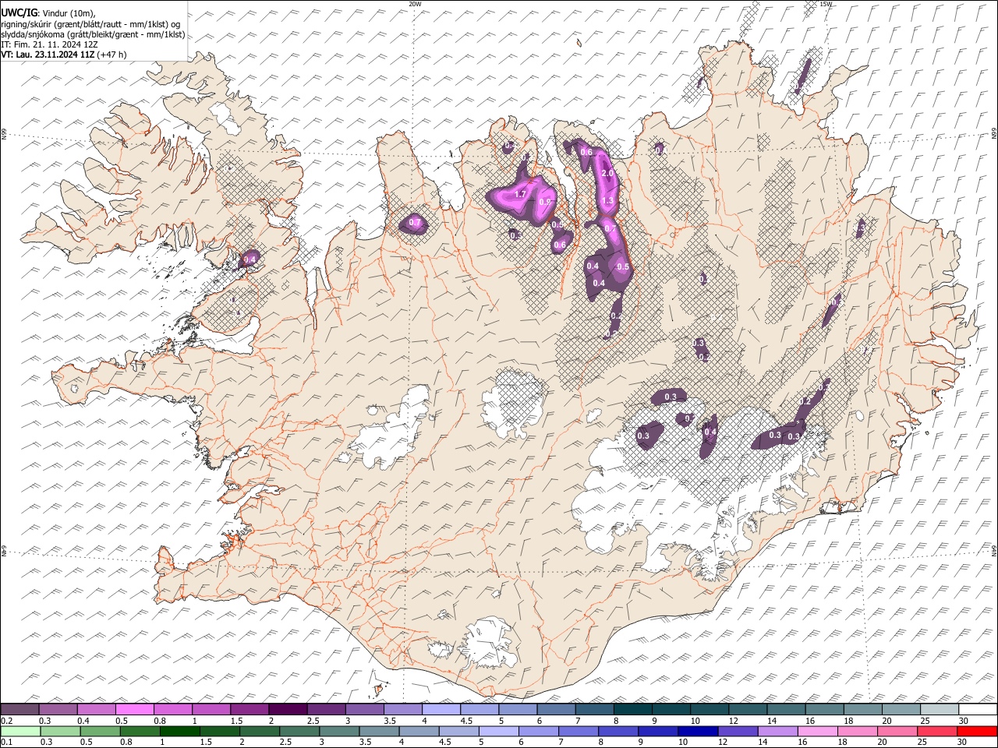This screenshot has width=998, height=748.
Task: Click the bright magenta 0.5 swatch in upper legend row
Action: (x=134, y=709)
